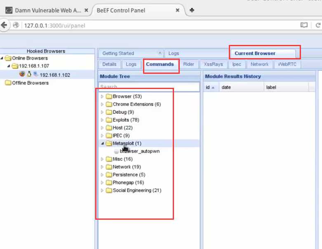
Task: Open the Logs sub-tab beside Details
Action: click(x=131, y=64)
